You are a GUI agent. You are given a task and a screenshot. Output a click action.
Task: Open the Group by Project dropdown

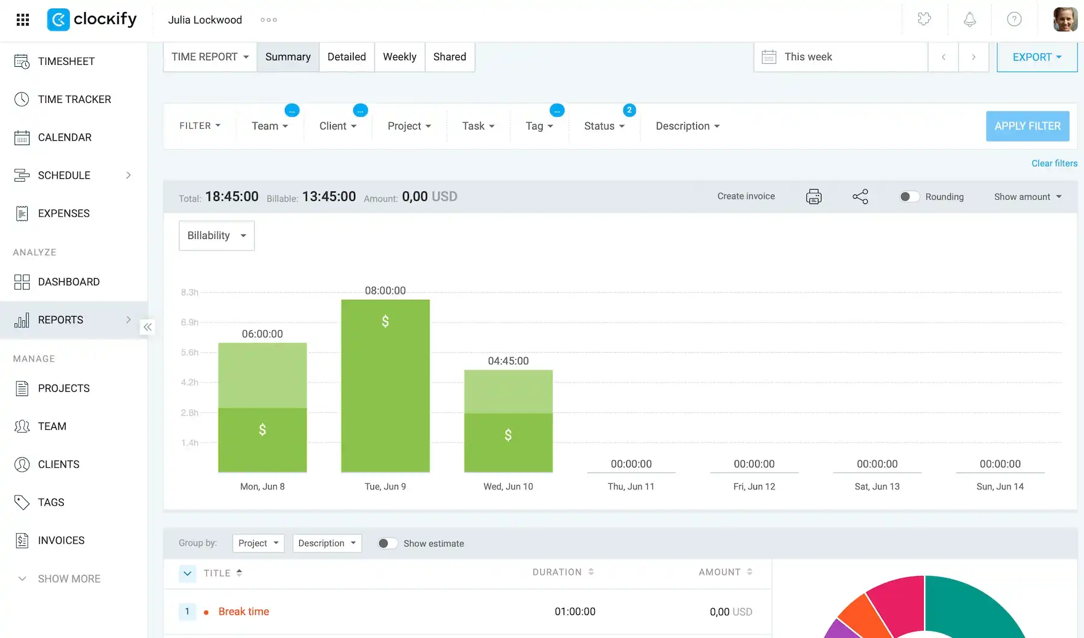tap(258, 543)
